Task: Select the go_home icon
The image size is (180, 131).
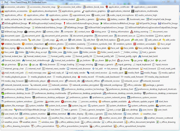Action: (118, 60)
